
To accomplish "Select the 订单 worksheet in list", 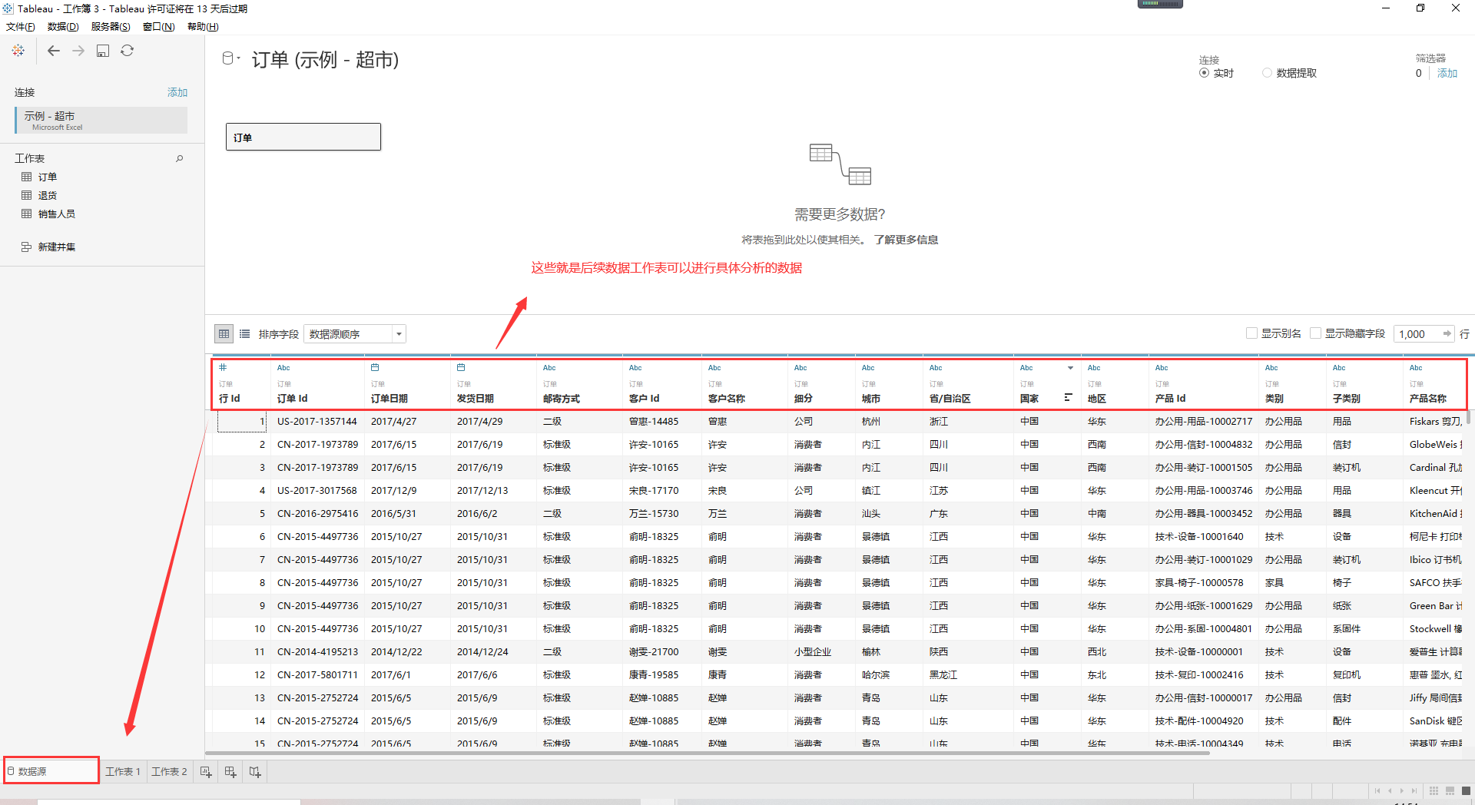I will tap(48, 177).
